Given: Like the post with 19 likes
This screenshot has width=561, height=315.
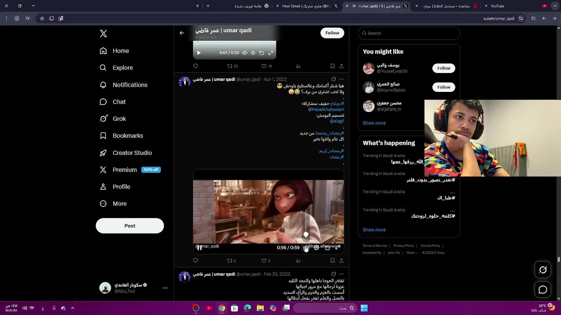Looking at the screenshot, I should [266, 66].
